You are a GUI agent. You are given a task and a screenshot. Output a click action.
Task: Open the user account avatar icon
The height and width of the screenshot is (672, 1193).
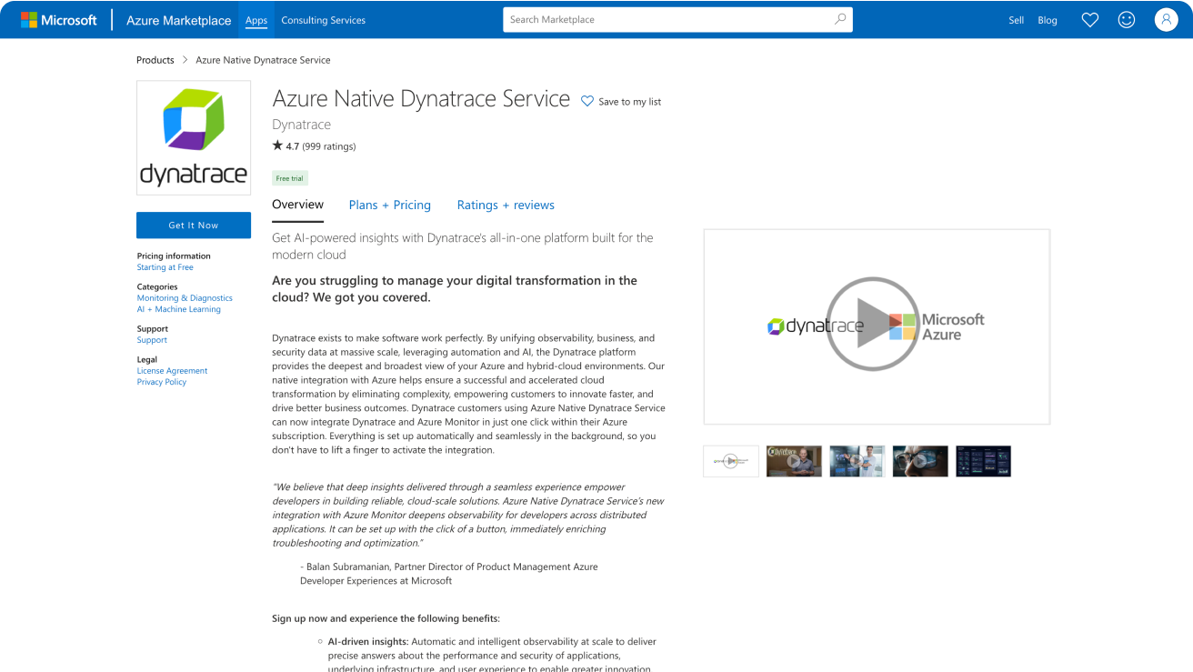click(x=1166, y=20)
